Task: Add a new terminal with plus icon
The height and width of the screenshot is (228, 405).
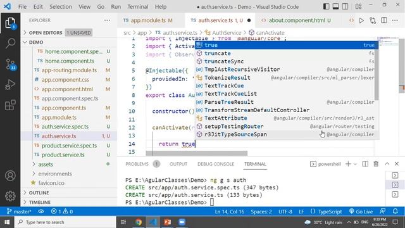Action: click(348, 164)
